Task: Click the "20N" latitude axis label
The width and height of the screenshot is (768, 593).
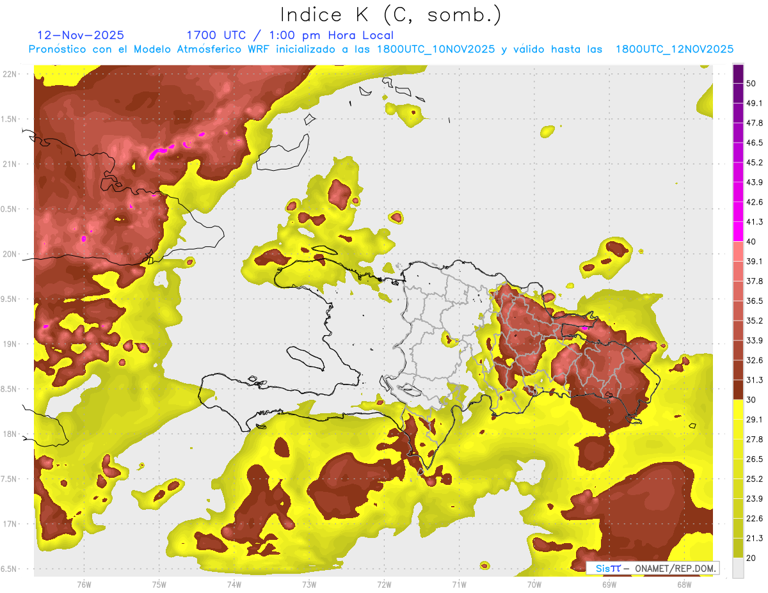Action: pyautogui.click(x=10, y=254)
